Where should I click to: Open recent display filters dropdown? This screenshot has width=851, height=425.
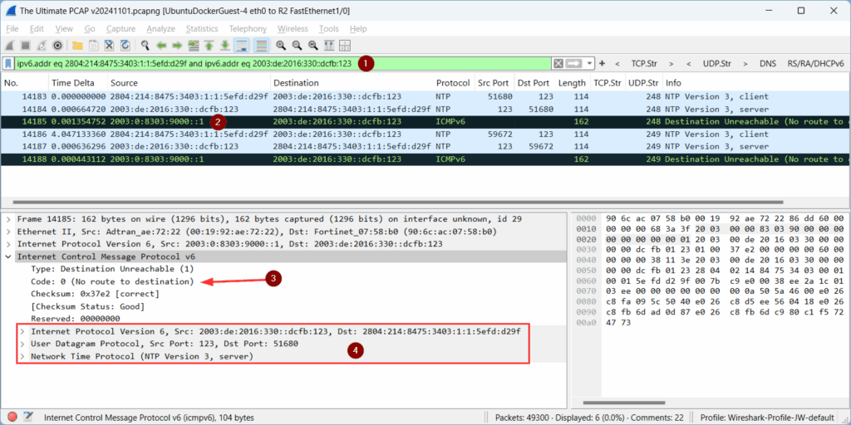[x=589, y=63]
